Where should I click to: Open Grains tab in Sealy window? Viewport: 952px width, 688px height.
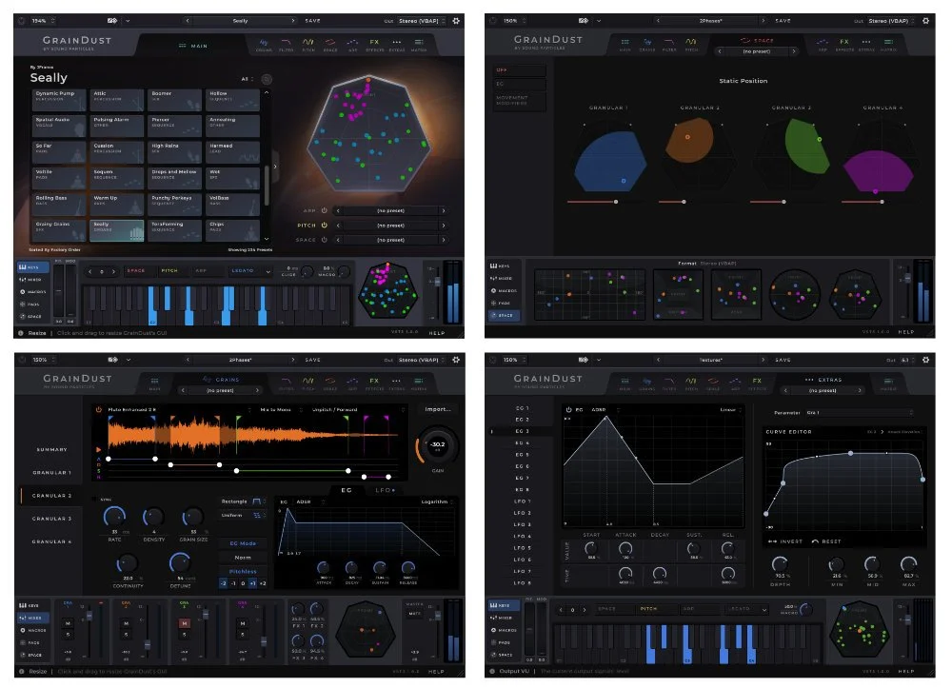point(264,45)
